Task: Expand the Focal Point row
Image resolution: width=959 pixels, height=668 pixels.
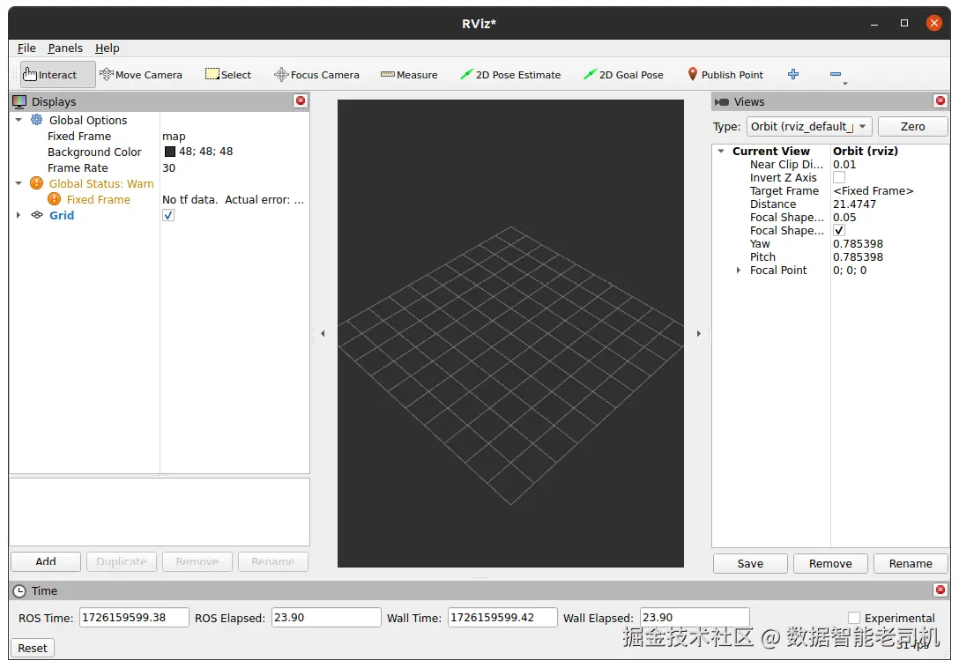Action: pos(739,270)
